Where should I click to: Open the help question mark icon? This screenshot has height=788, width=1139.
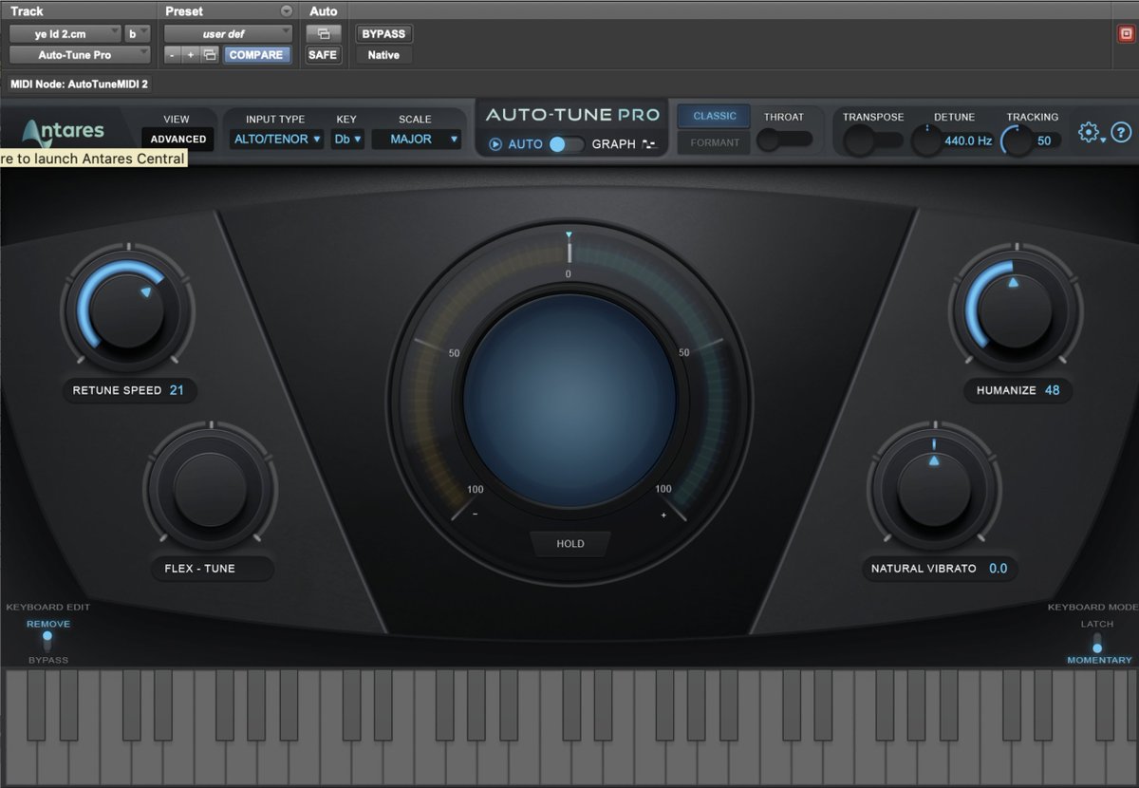(1121, 133)
